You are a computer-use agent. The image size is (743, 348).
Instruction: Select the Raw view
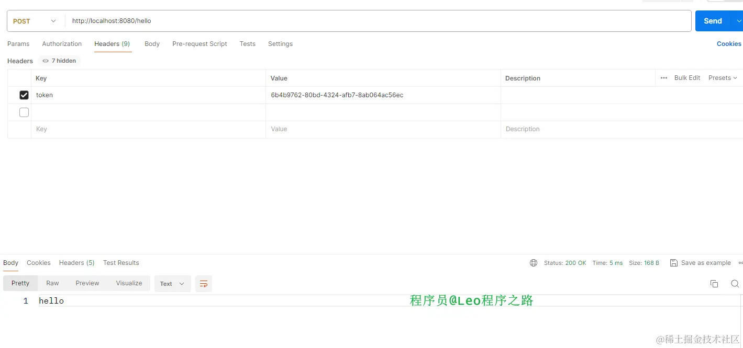coord(52,283)
